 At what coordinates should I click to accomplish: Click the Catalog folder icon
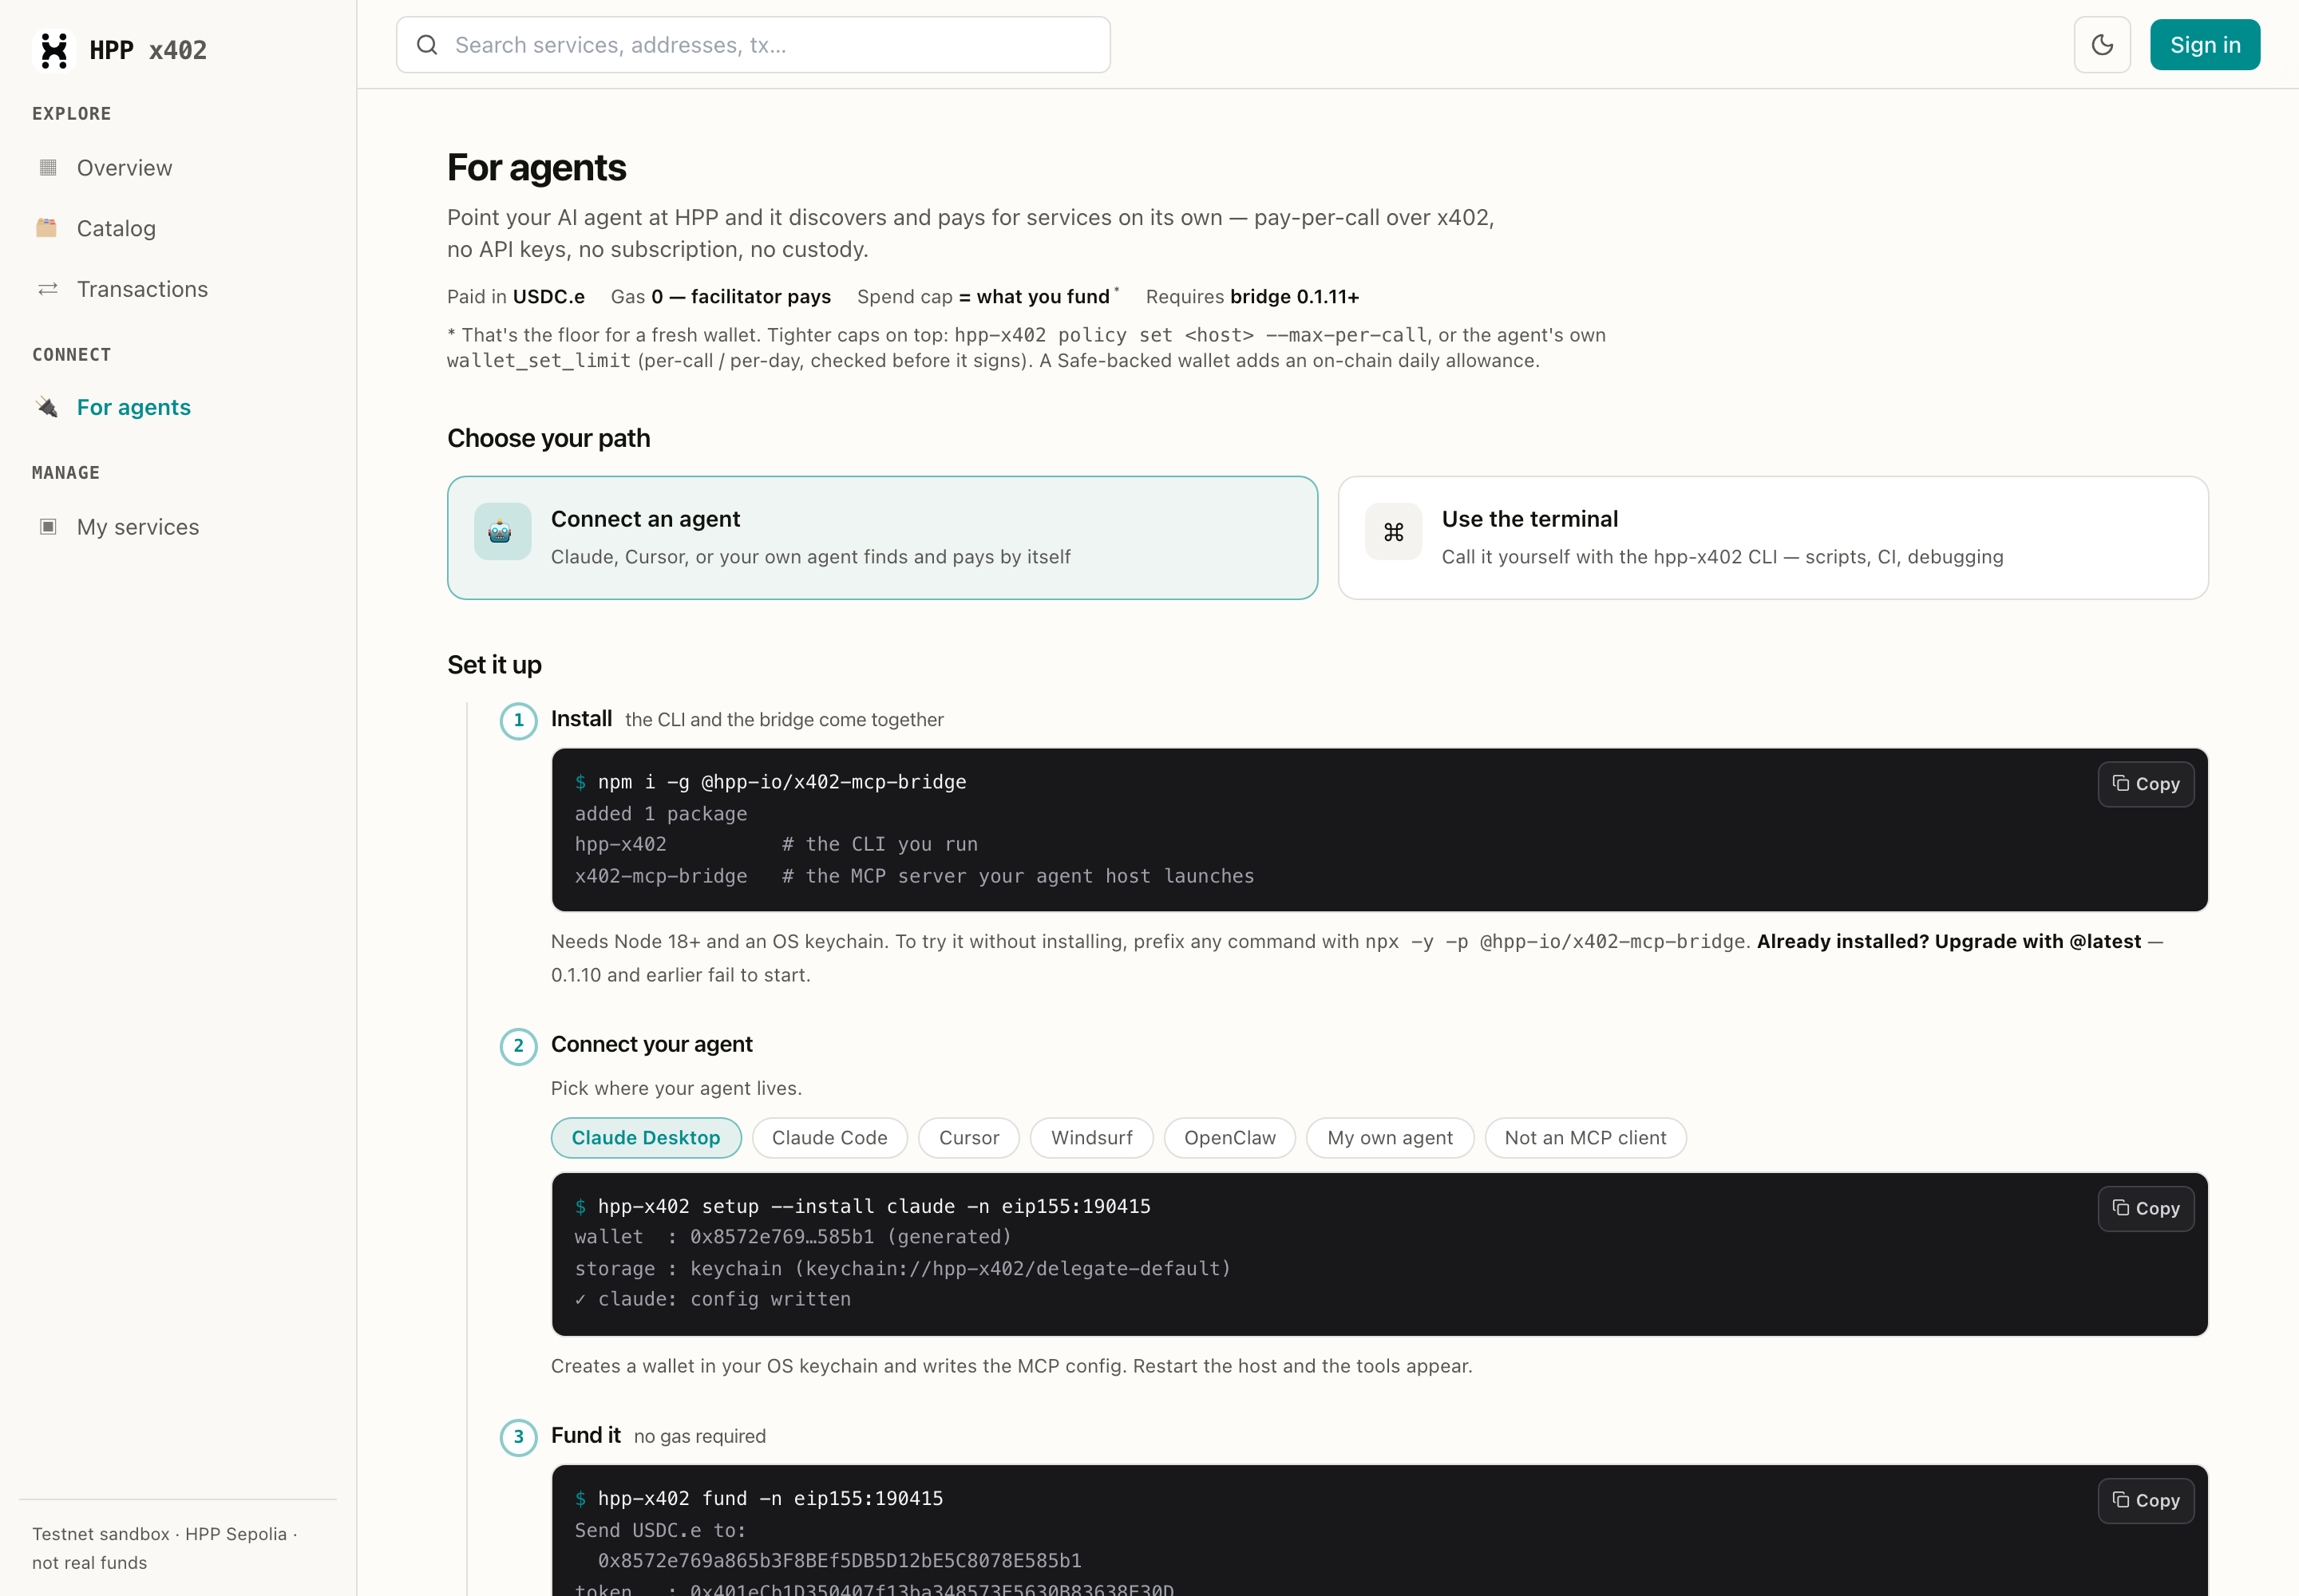tap(47, 228)
